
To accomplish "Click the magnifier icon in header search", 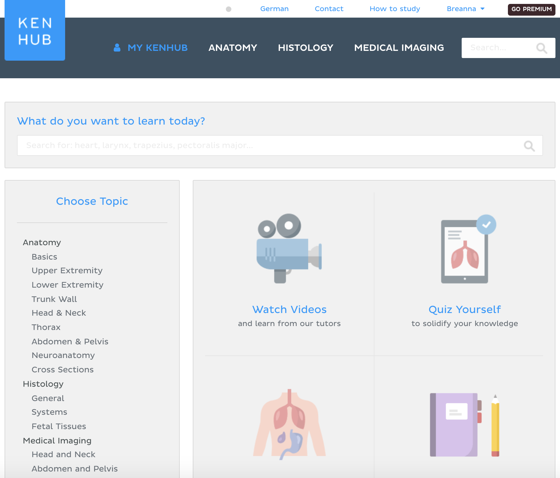I will [x=541, y=48].
